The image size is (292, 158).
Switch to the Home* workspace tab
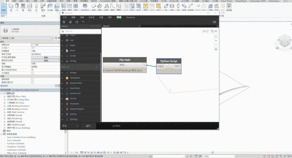pyautogui.click(x=106, y=26)
